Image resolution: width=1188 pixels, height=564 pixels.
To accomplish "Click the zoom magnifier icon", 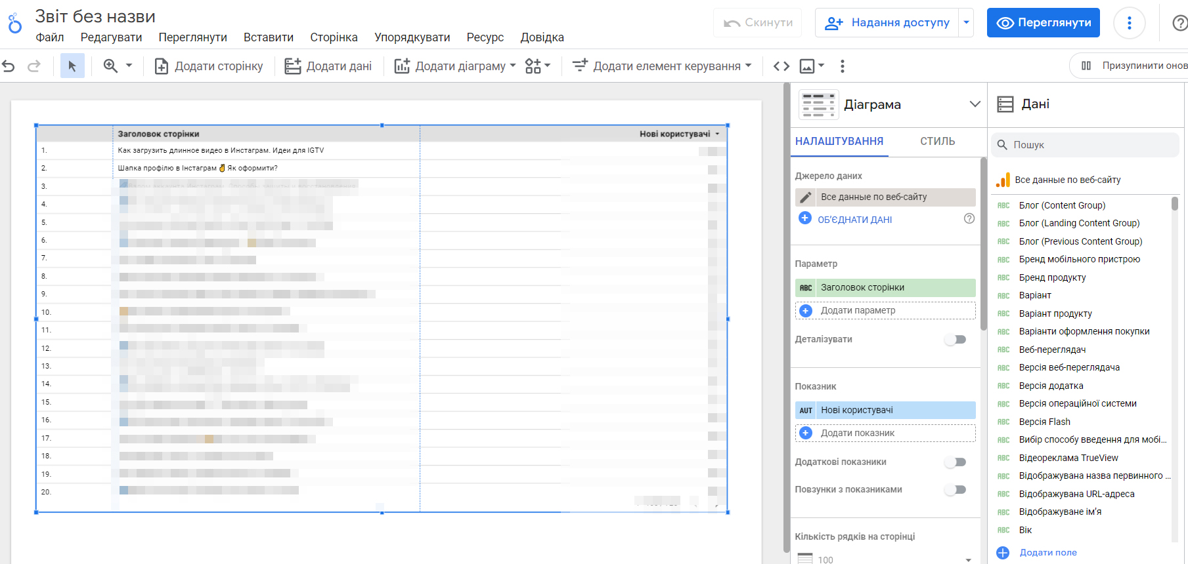I will coord(110,66).
